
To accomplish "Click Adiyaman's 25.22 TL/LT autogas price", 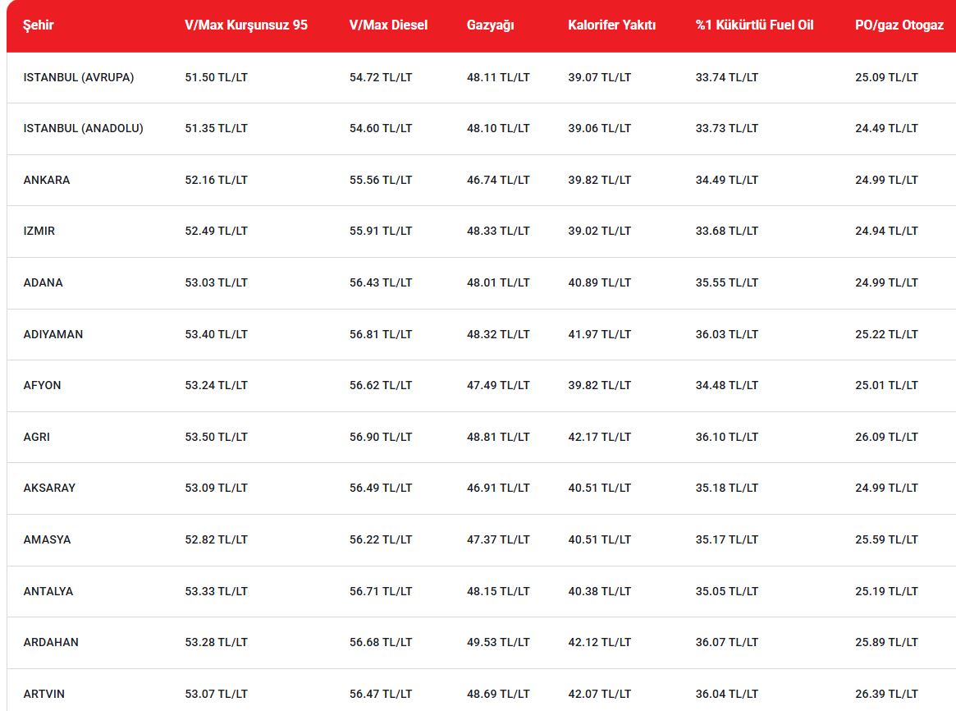I will click(886, 334).
